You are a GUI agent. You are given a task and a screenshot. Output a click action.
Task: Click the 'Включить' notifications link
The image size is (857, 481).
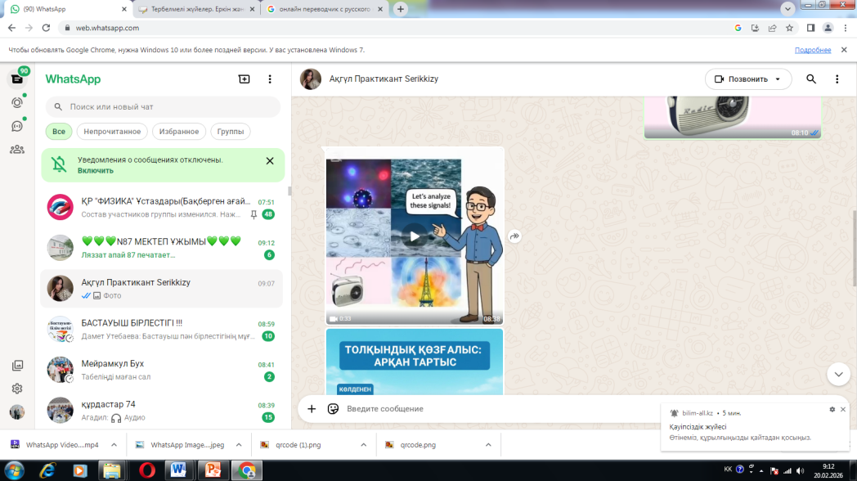click(x=95, y=170)
